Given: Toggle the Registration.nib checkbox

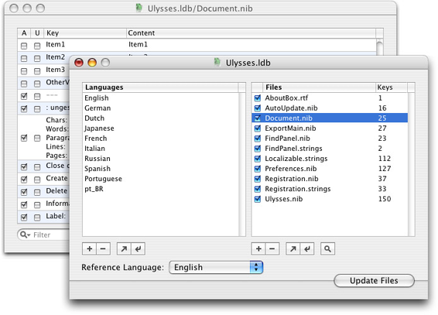Looking at the screenshot, I should 258,179.
